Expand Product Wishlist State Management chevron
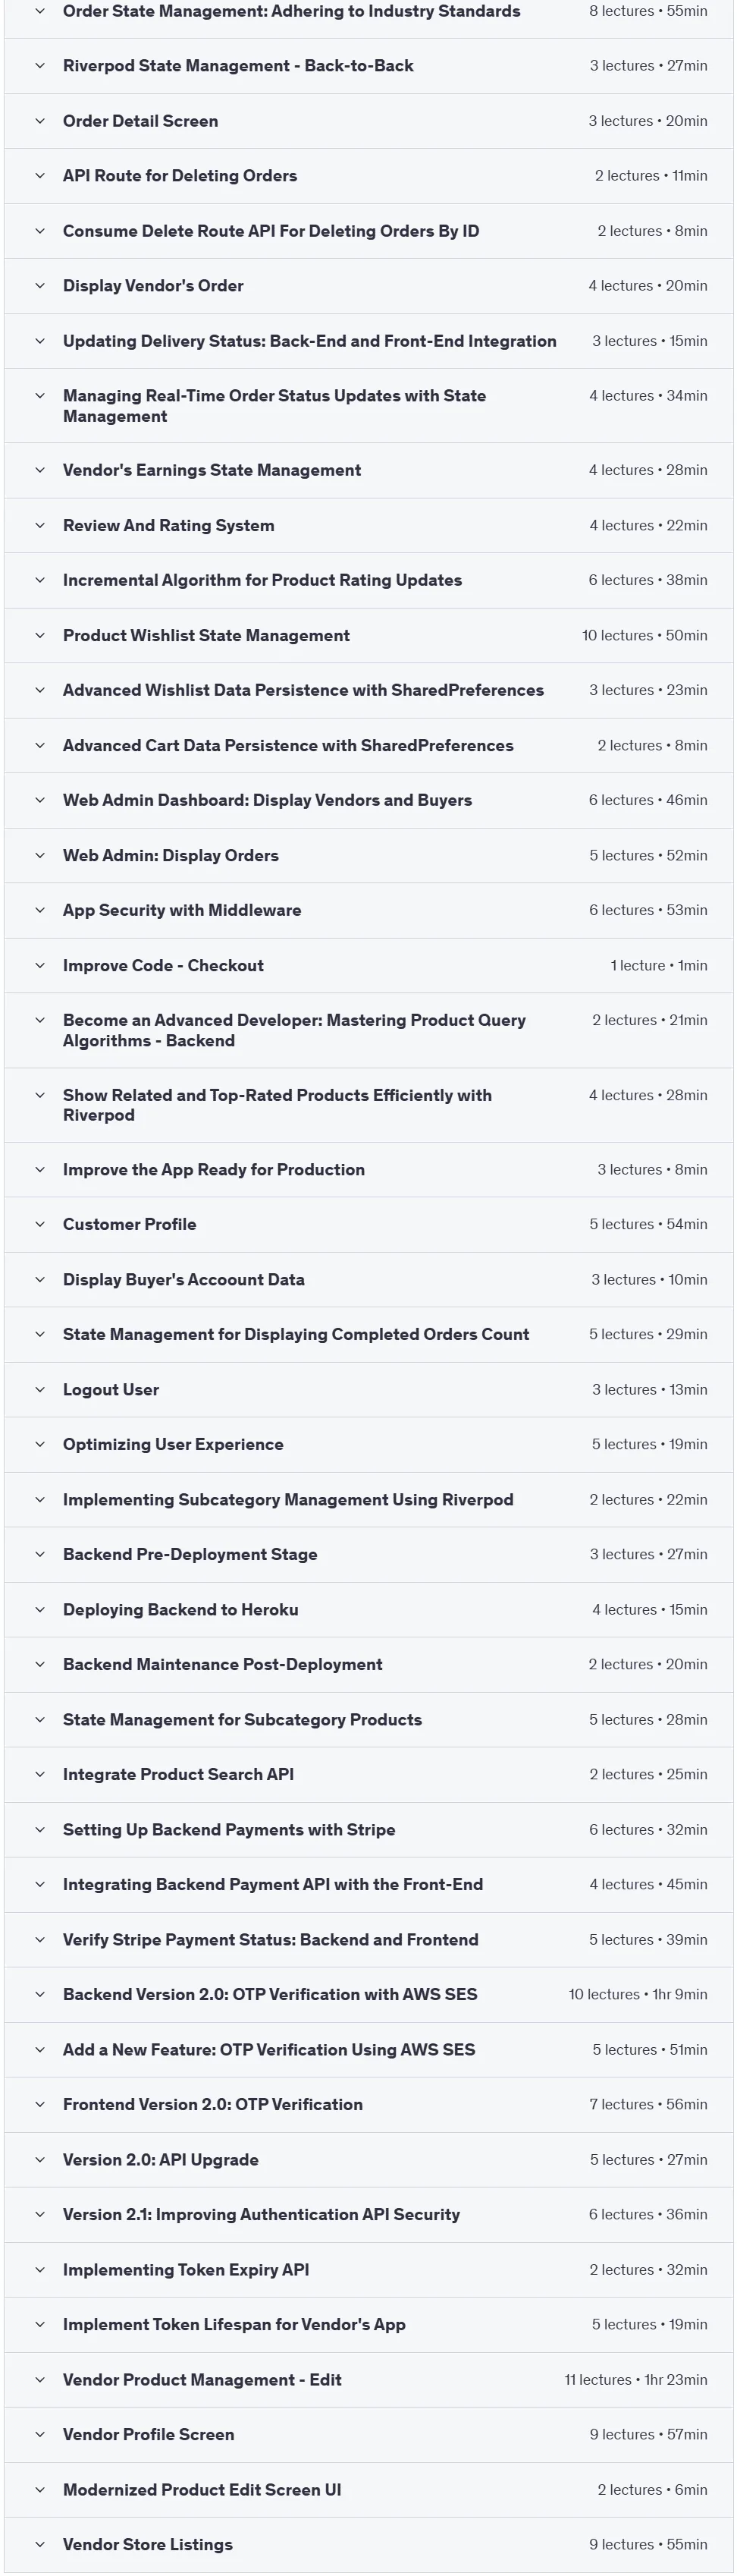This screenshot has height=2576, width=737. 40,636
